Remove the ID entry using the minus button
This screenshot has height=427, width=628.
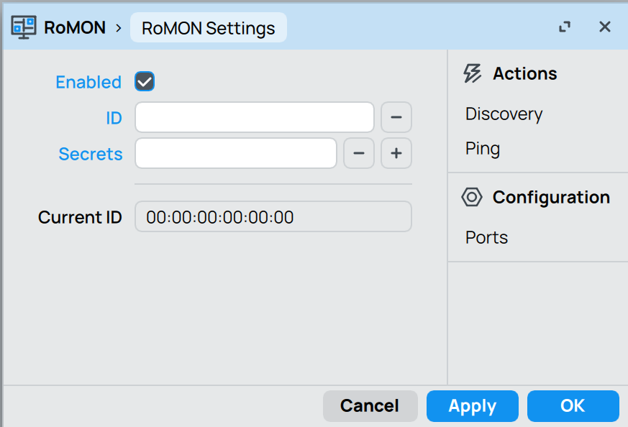[396, 117]
